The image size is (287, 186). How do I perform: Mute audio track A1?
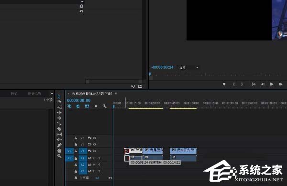click(94, 158)
